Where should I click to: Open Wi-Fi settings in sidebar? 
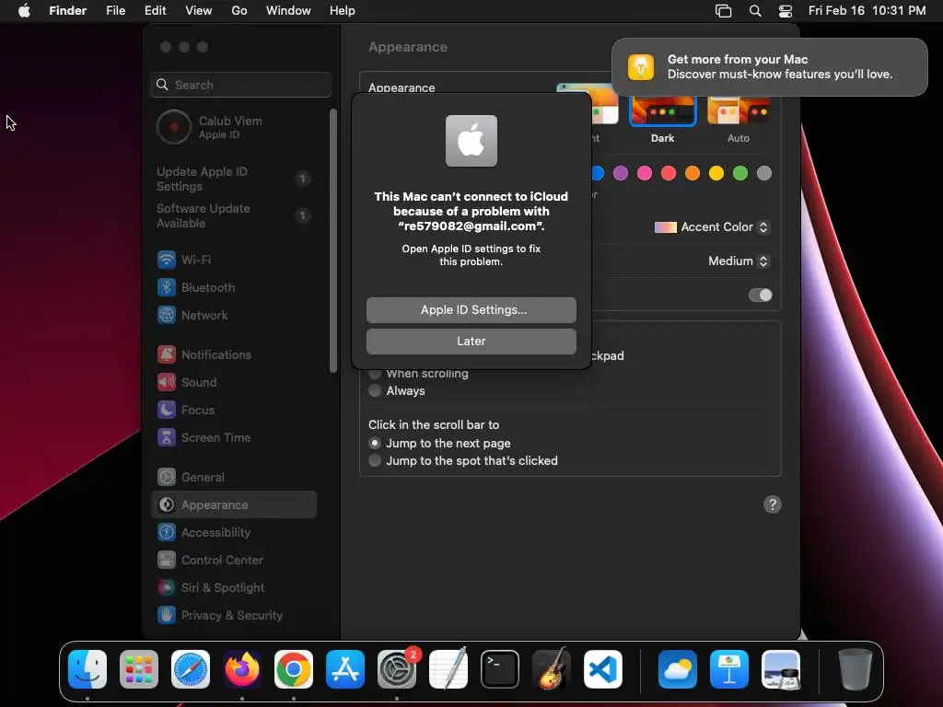[x=233, y=260]
